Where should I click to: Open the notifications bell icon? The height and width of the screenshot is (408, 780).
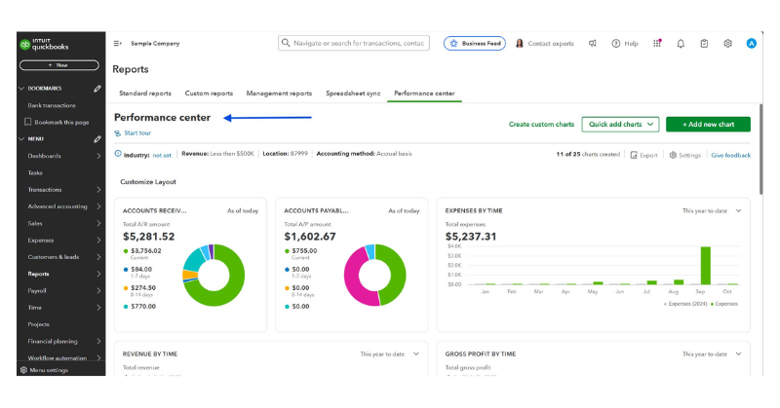pyautogui.click(x=681, y=44)
